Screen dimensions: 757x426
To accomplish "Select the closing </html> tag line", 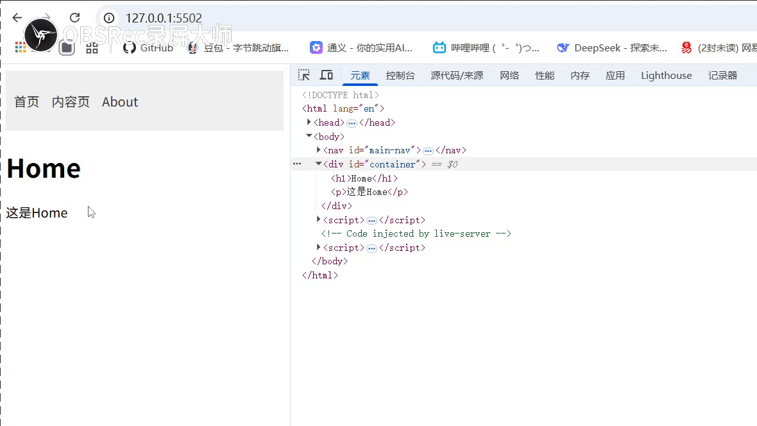I will coord(320,275).
